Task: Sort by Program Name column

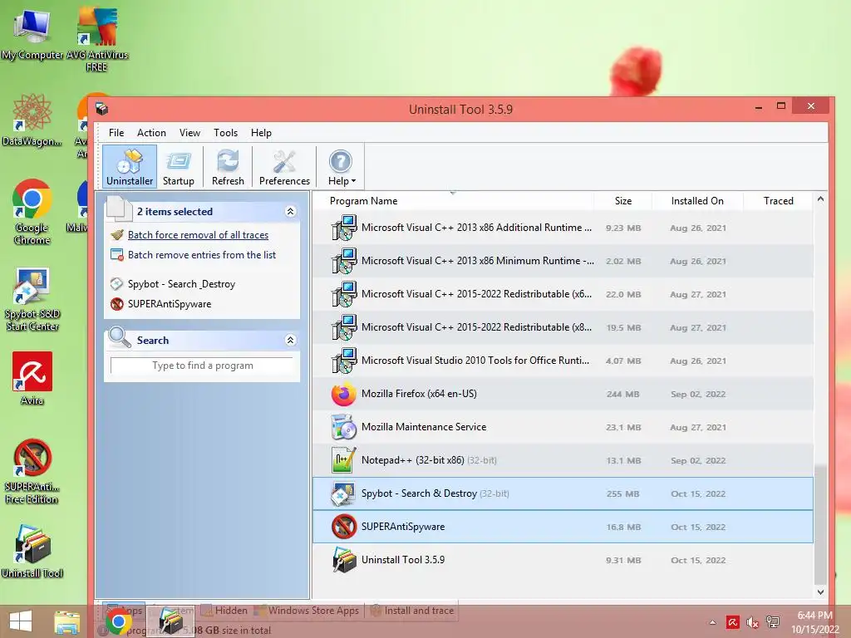Action: (x=364, y=201)
